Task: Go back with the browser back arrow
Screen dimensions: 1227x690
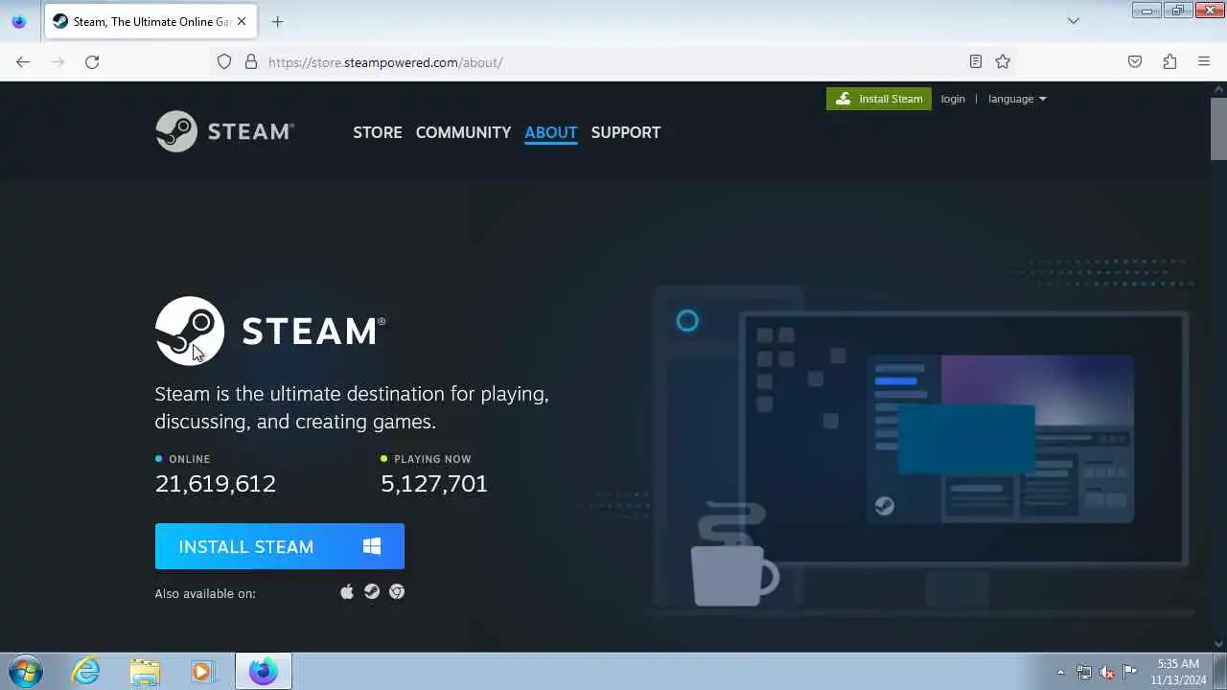Action: (23, 62)
